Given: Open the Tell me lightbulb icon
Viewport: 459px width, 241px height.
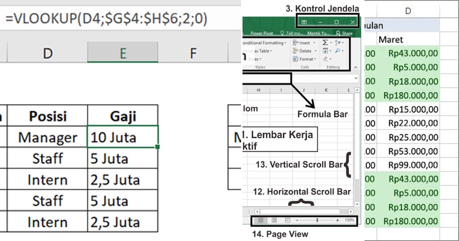Looking at the screenshot, I should pos(283,33).
